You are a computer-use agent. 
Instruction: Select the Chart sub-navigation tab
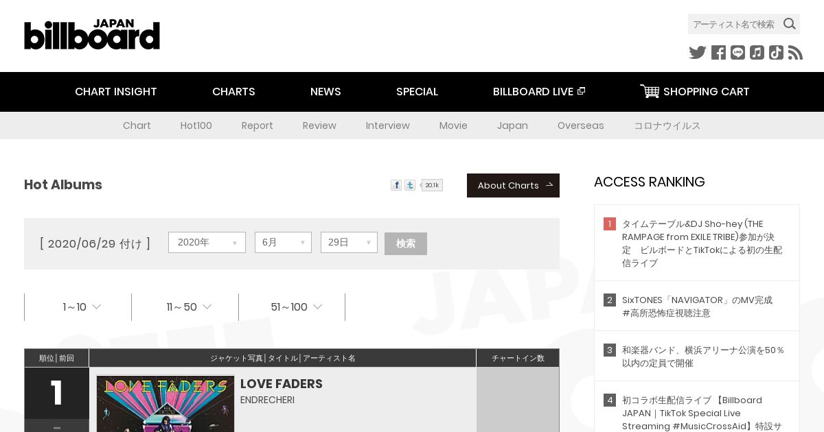point(137,125)
